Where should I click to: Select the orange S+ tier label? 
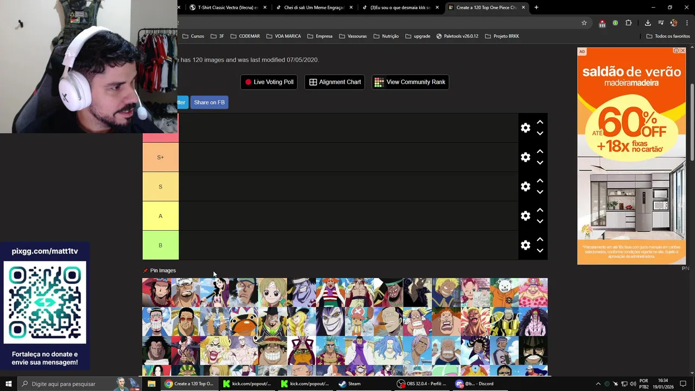coord(160,157)
